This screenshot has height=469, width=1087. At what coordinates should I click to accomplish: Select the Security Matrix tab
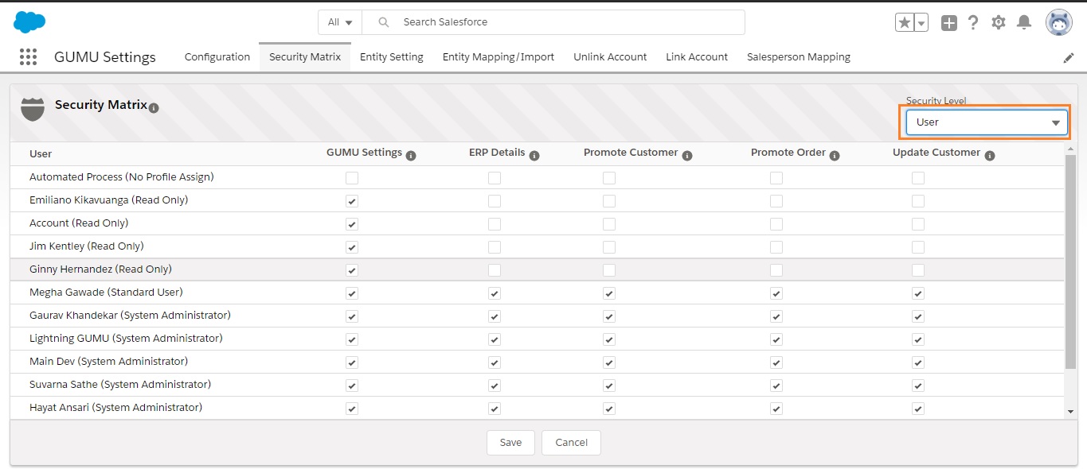(x=305, y=57)
